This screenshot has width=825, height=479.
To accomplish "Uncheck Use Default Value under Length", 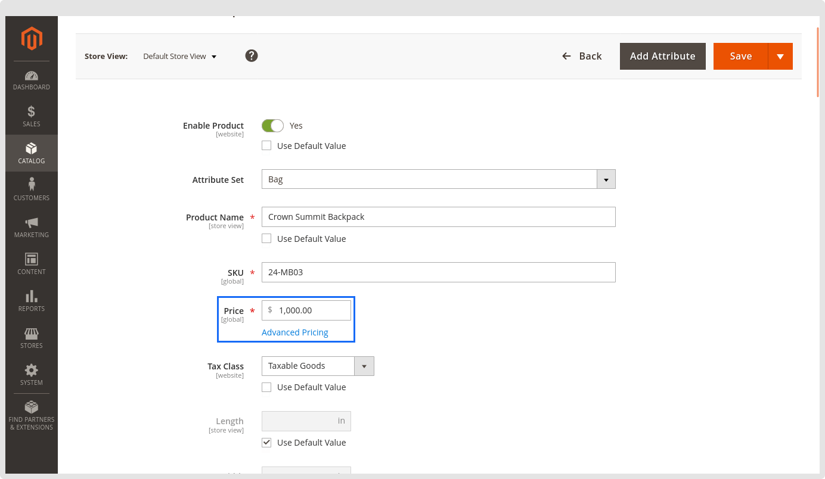I will coord(266,443).
